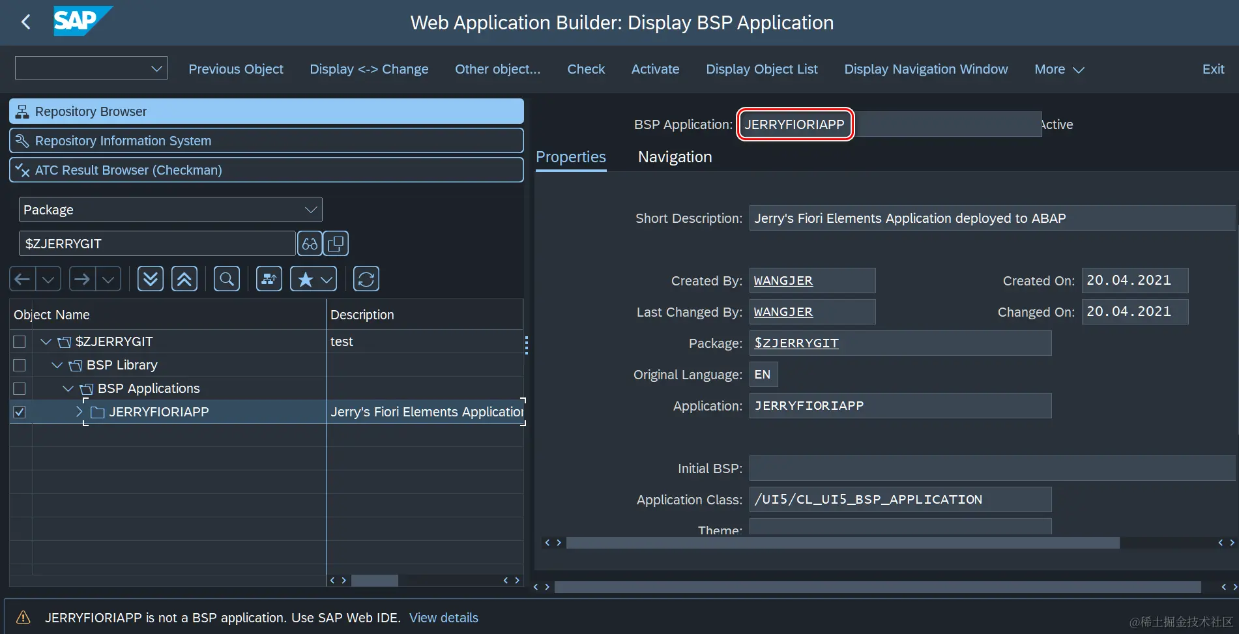Click the Original Language field showing EN
The image size is (1239, 634).
pyautogui.click(x=763, y=375)
